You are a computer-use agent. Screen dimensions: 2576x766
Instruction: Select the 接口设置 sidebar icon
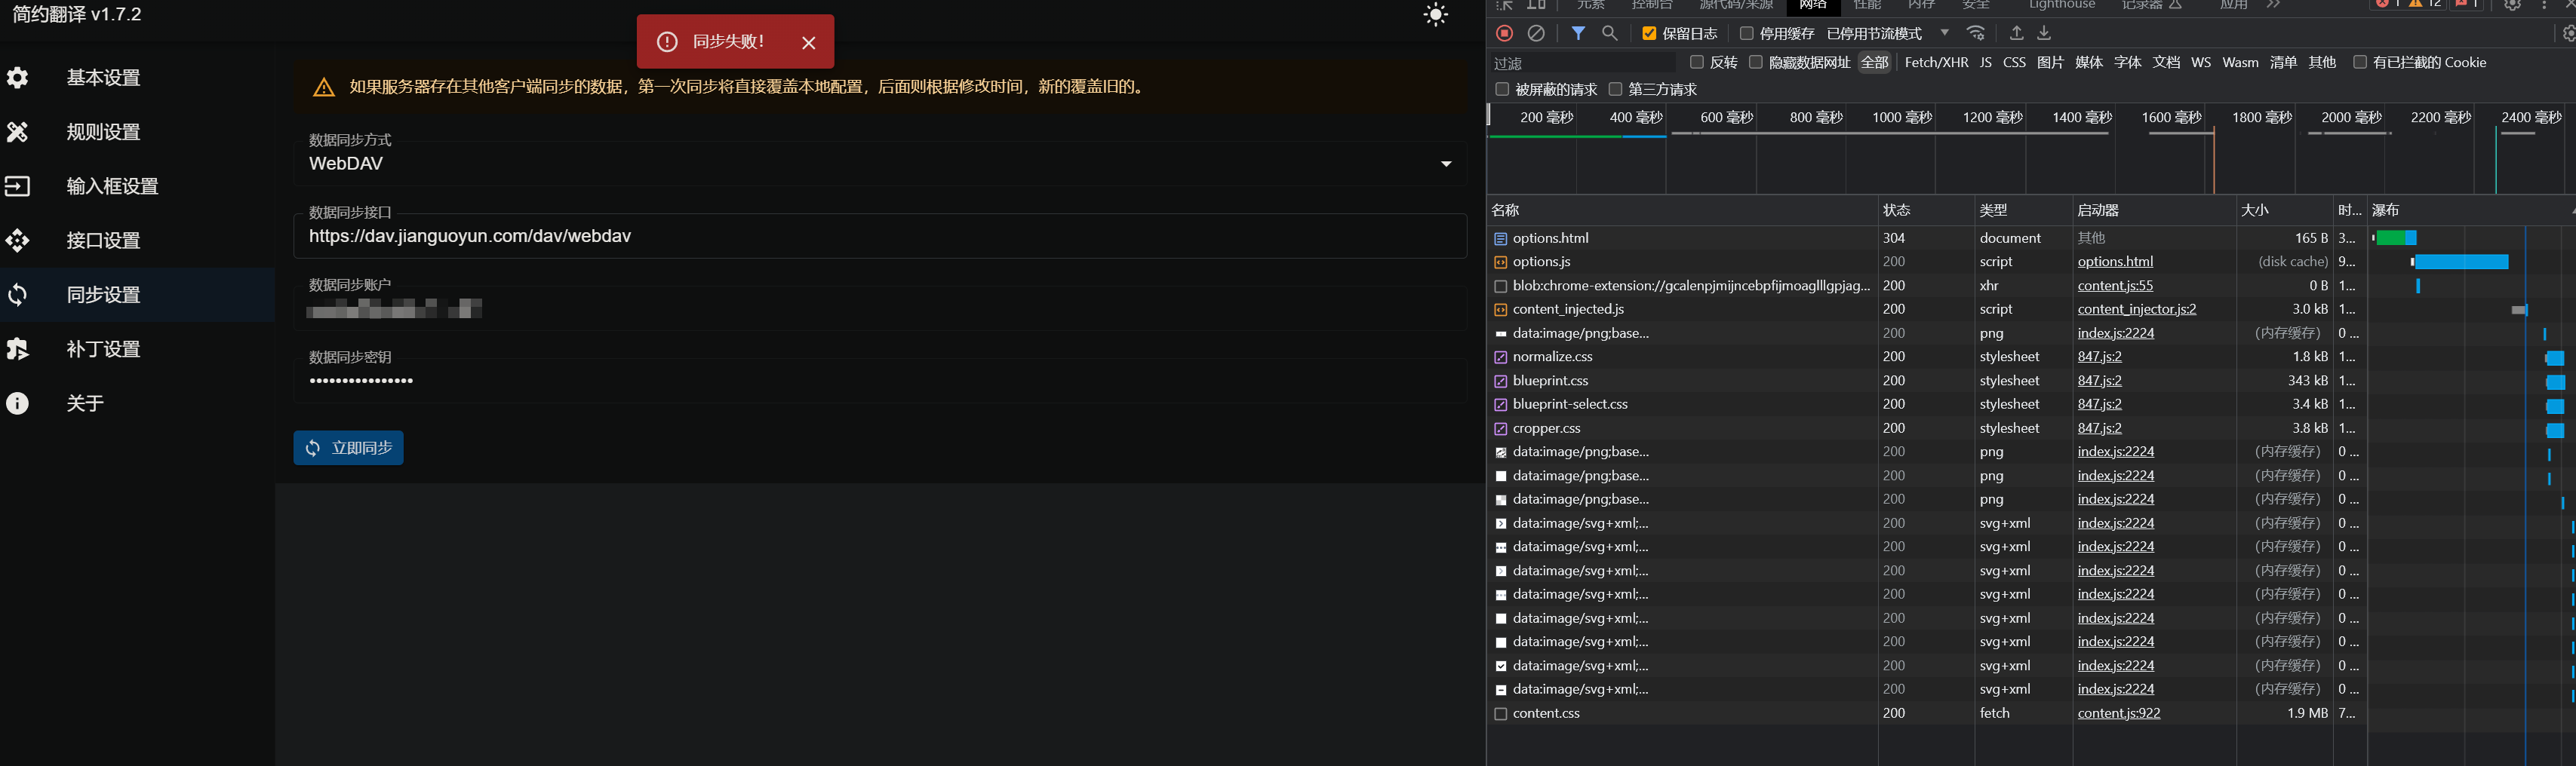(18, 241)
